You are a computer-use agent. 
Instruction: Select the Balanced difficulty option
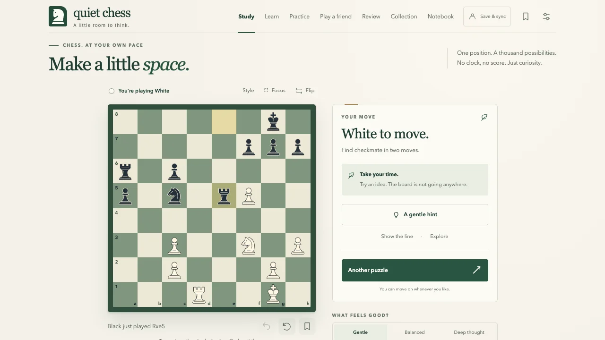click(415, 332)
